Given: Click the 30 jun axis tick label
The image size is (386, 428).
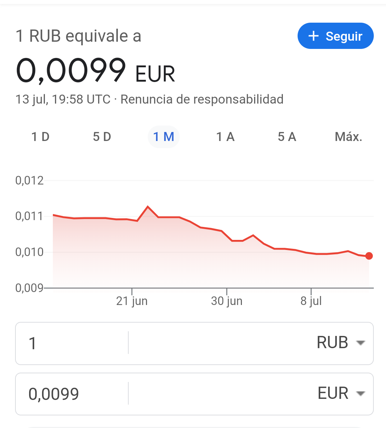Looking at the screenshot, I should [x=226, y=301].
